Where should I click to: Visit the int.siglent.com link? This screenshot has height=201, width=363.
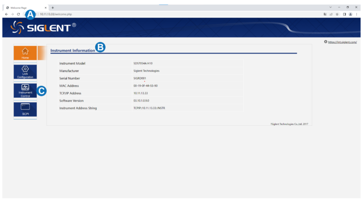pos(342,42)
